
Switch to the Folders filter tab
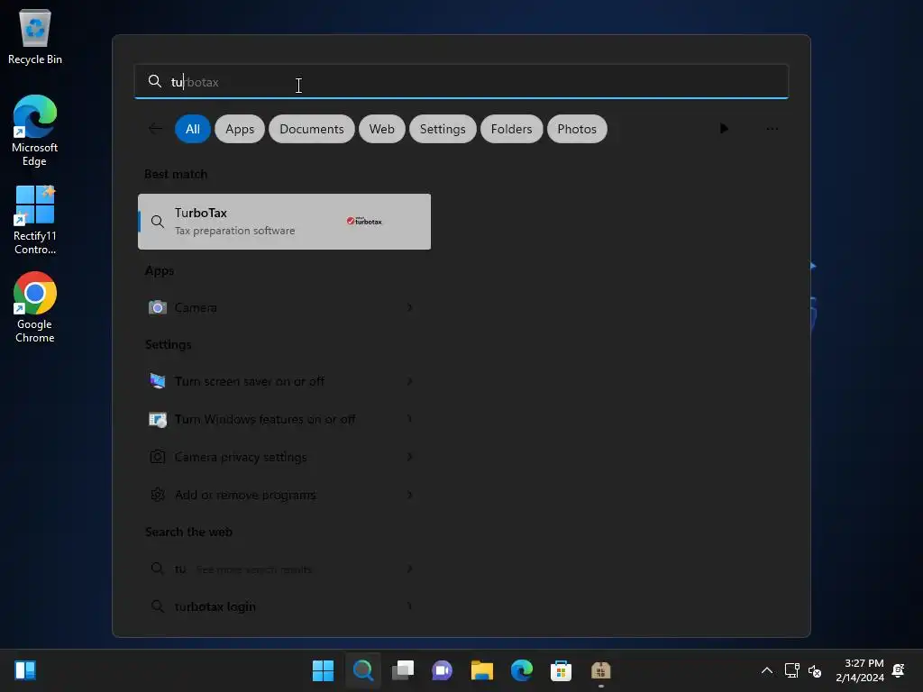(x=512, y=129)
